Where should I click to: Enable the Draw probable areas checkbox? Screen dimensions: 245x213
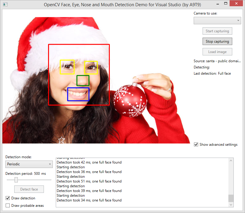8,206
